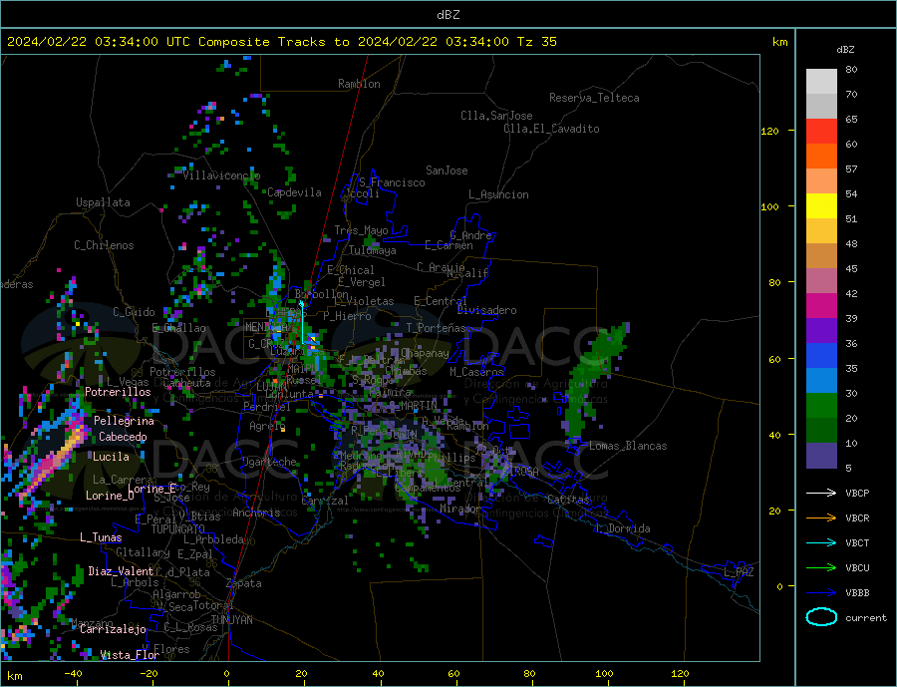Image resolution: width=897 pixels, height=687 pixels.
Task: Click the 'L_Tunas' station label
Action: (101, 537)
